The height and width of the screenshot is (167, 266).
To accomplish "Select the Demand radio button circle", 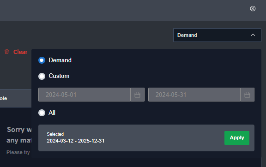I will pyautogui.click(x=42, y=60).
